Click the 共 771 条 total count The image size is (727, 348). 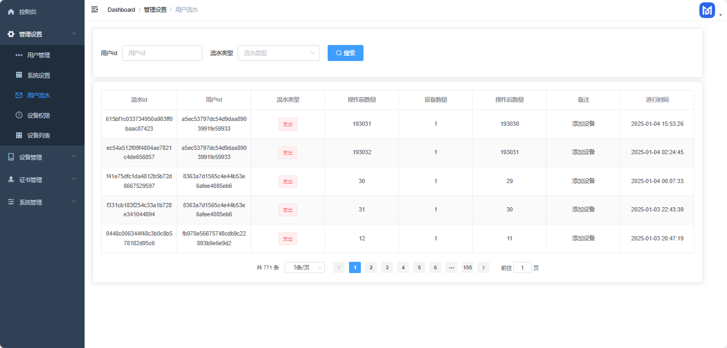268,268
